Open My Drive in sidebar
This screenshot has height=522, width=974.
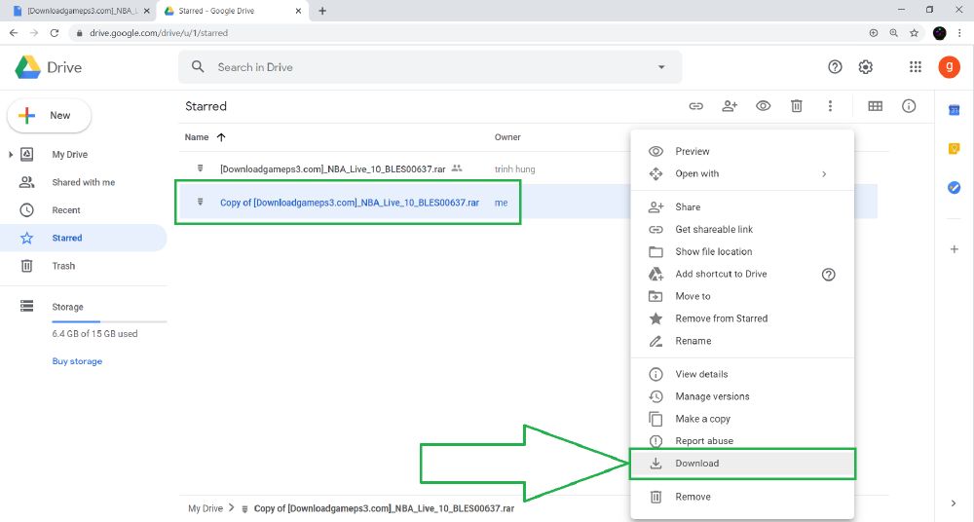(x=69, y=154)
